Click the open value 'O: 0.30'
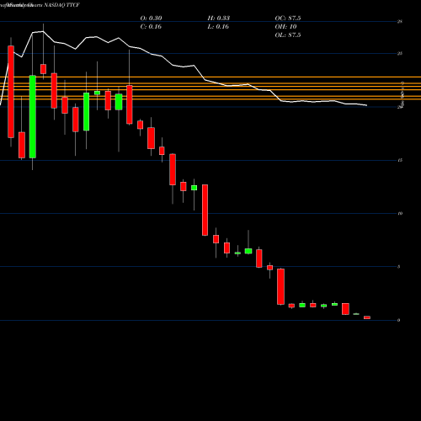Image resolution: width=421 pixels, height=421 pixels. pos(151,19)
